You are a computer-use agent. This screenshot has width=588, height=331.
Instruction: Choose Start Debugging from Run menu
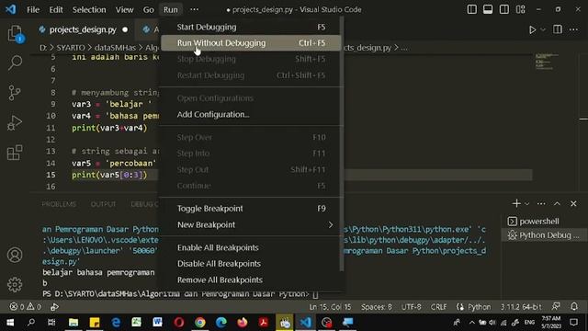coord(251,27)
